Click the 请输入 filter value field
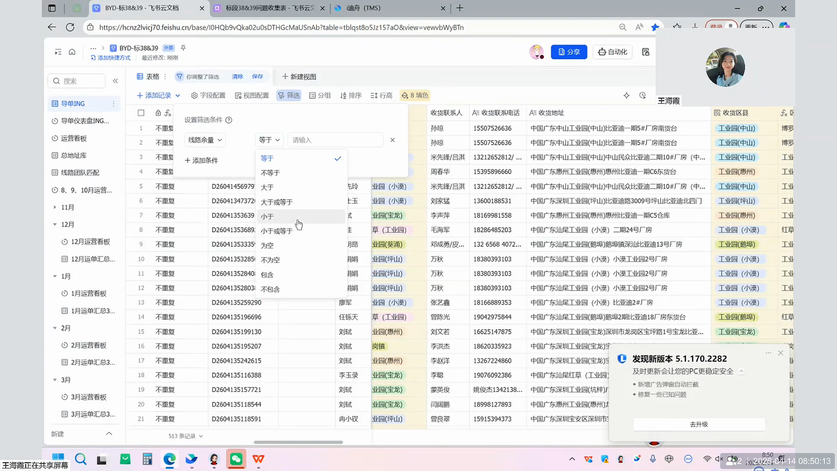Image resolution: width=837 pixels, height=471 pixels. (335, 140)
